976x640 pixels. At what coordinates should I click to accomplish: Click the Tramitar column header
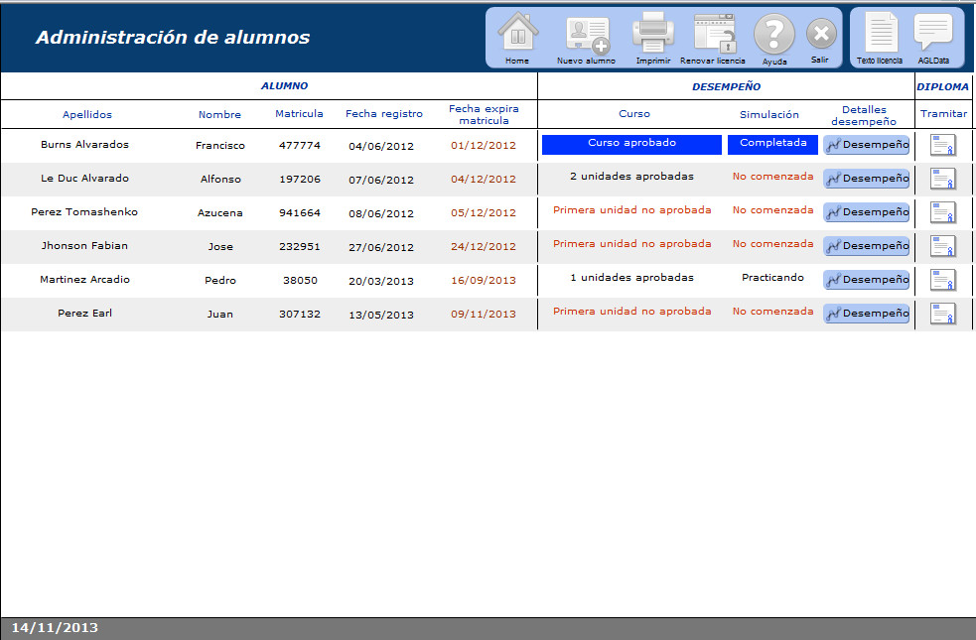coord(943,114)
